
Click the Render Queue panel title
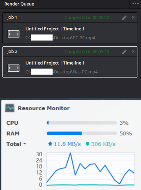[x=19, y=4]
